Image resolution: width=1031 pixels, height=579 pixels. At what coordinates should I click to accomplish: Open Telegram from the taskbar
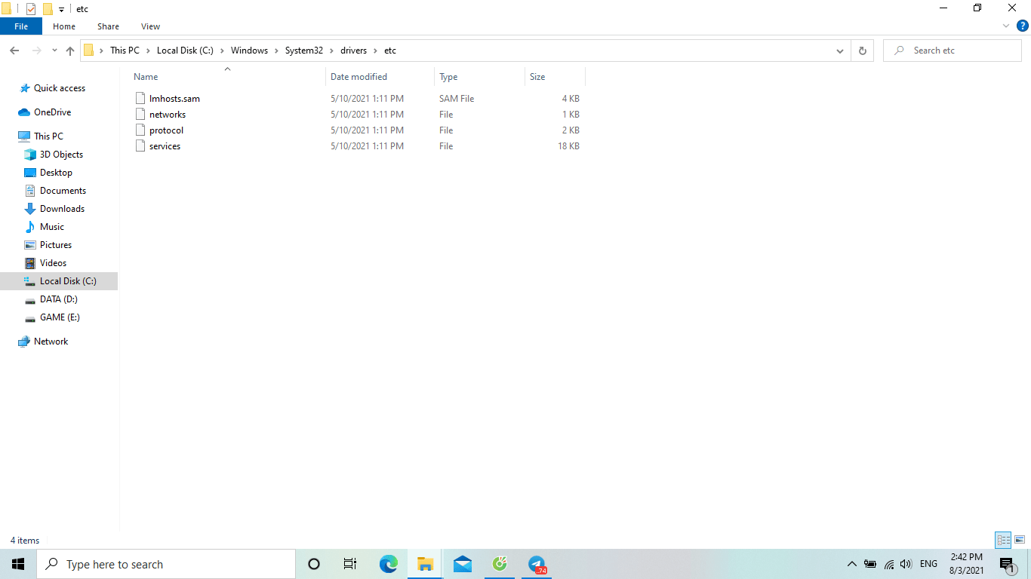point(537,564)
